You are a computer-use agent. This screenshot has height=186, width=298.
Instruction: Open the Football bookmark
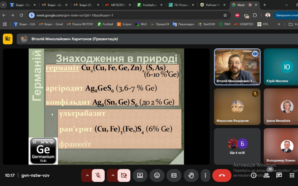click(105, 24)
